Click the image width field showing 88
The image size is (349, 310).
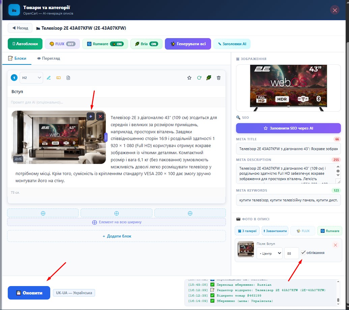click(x=291, y=253)
